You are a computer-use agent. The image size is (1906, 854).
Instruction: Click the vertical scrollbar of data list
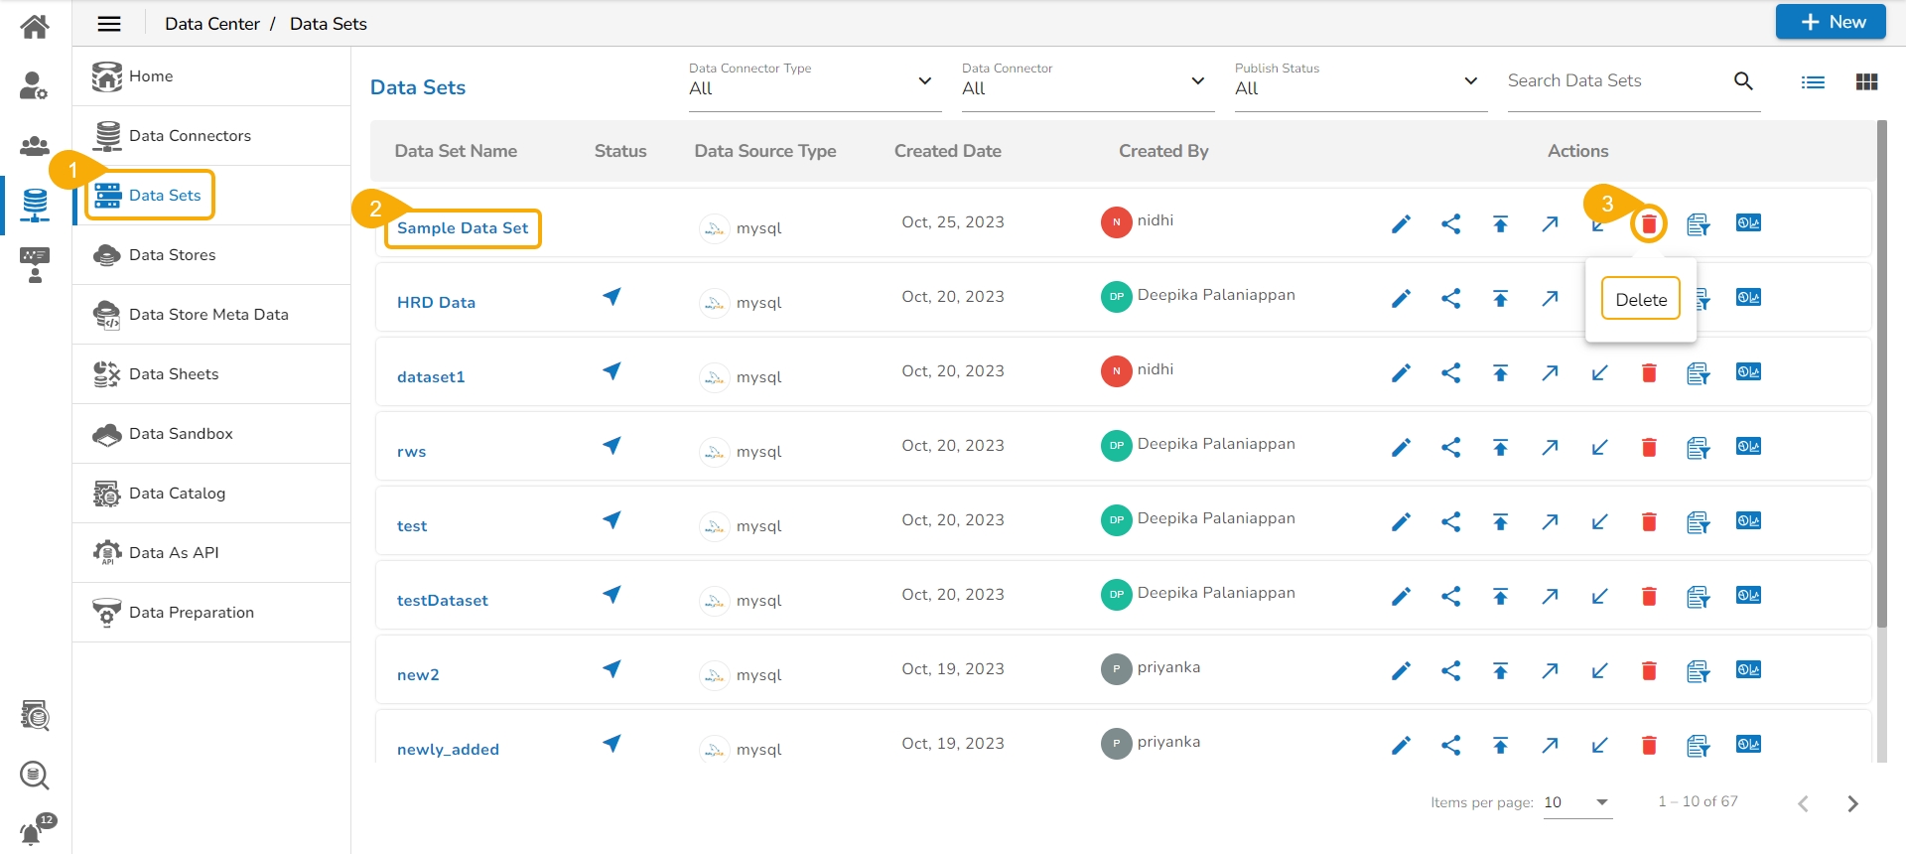pos(1881,377)
